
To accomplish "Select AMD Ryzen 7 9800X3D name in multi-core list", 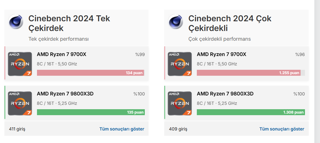I will 225,94.
